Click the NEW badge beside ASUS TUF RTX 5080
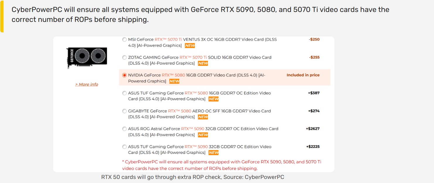The height and width of the screenshot is (183, 434). (x=213, y=99)
